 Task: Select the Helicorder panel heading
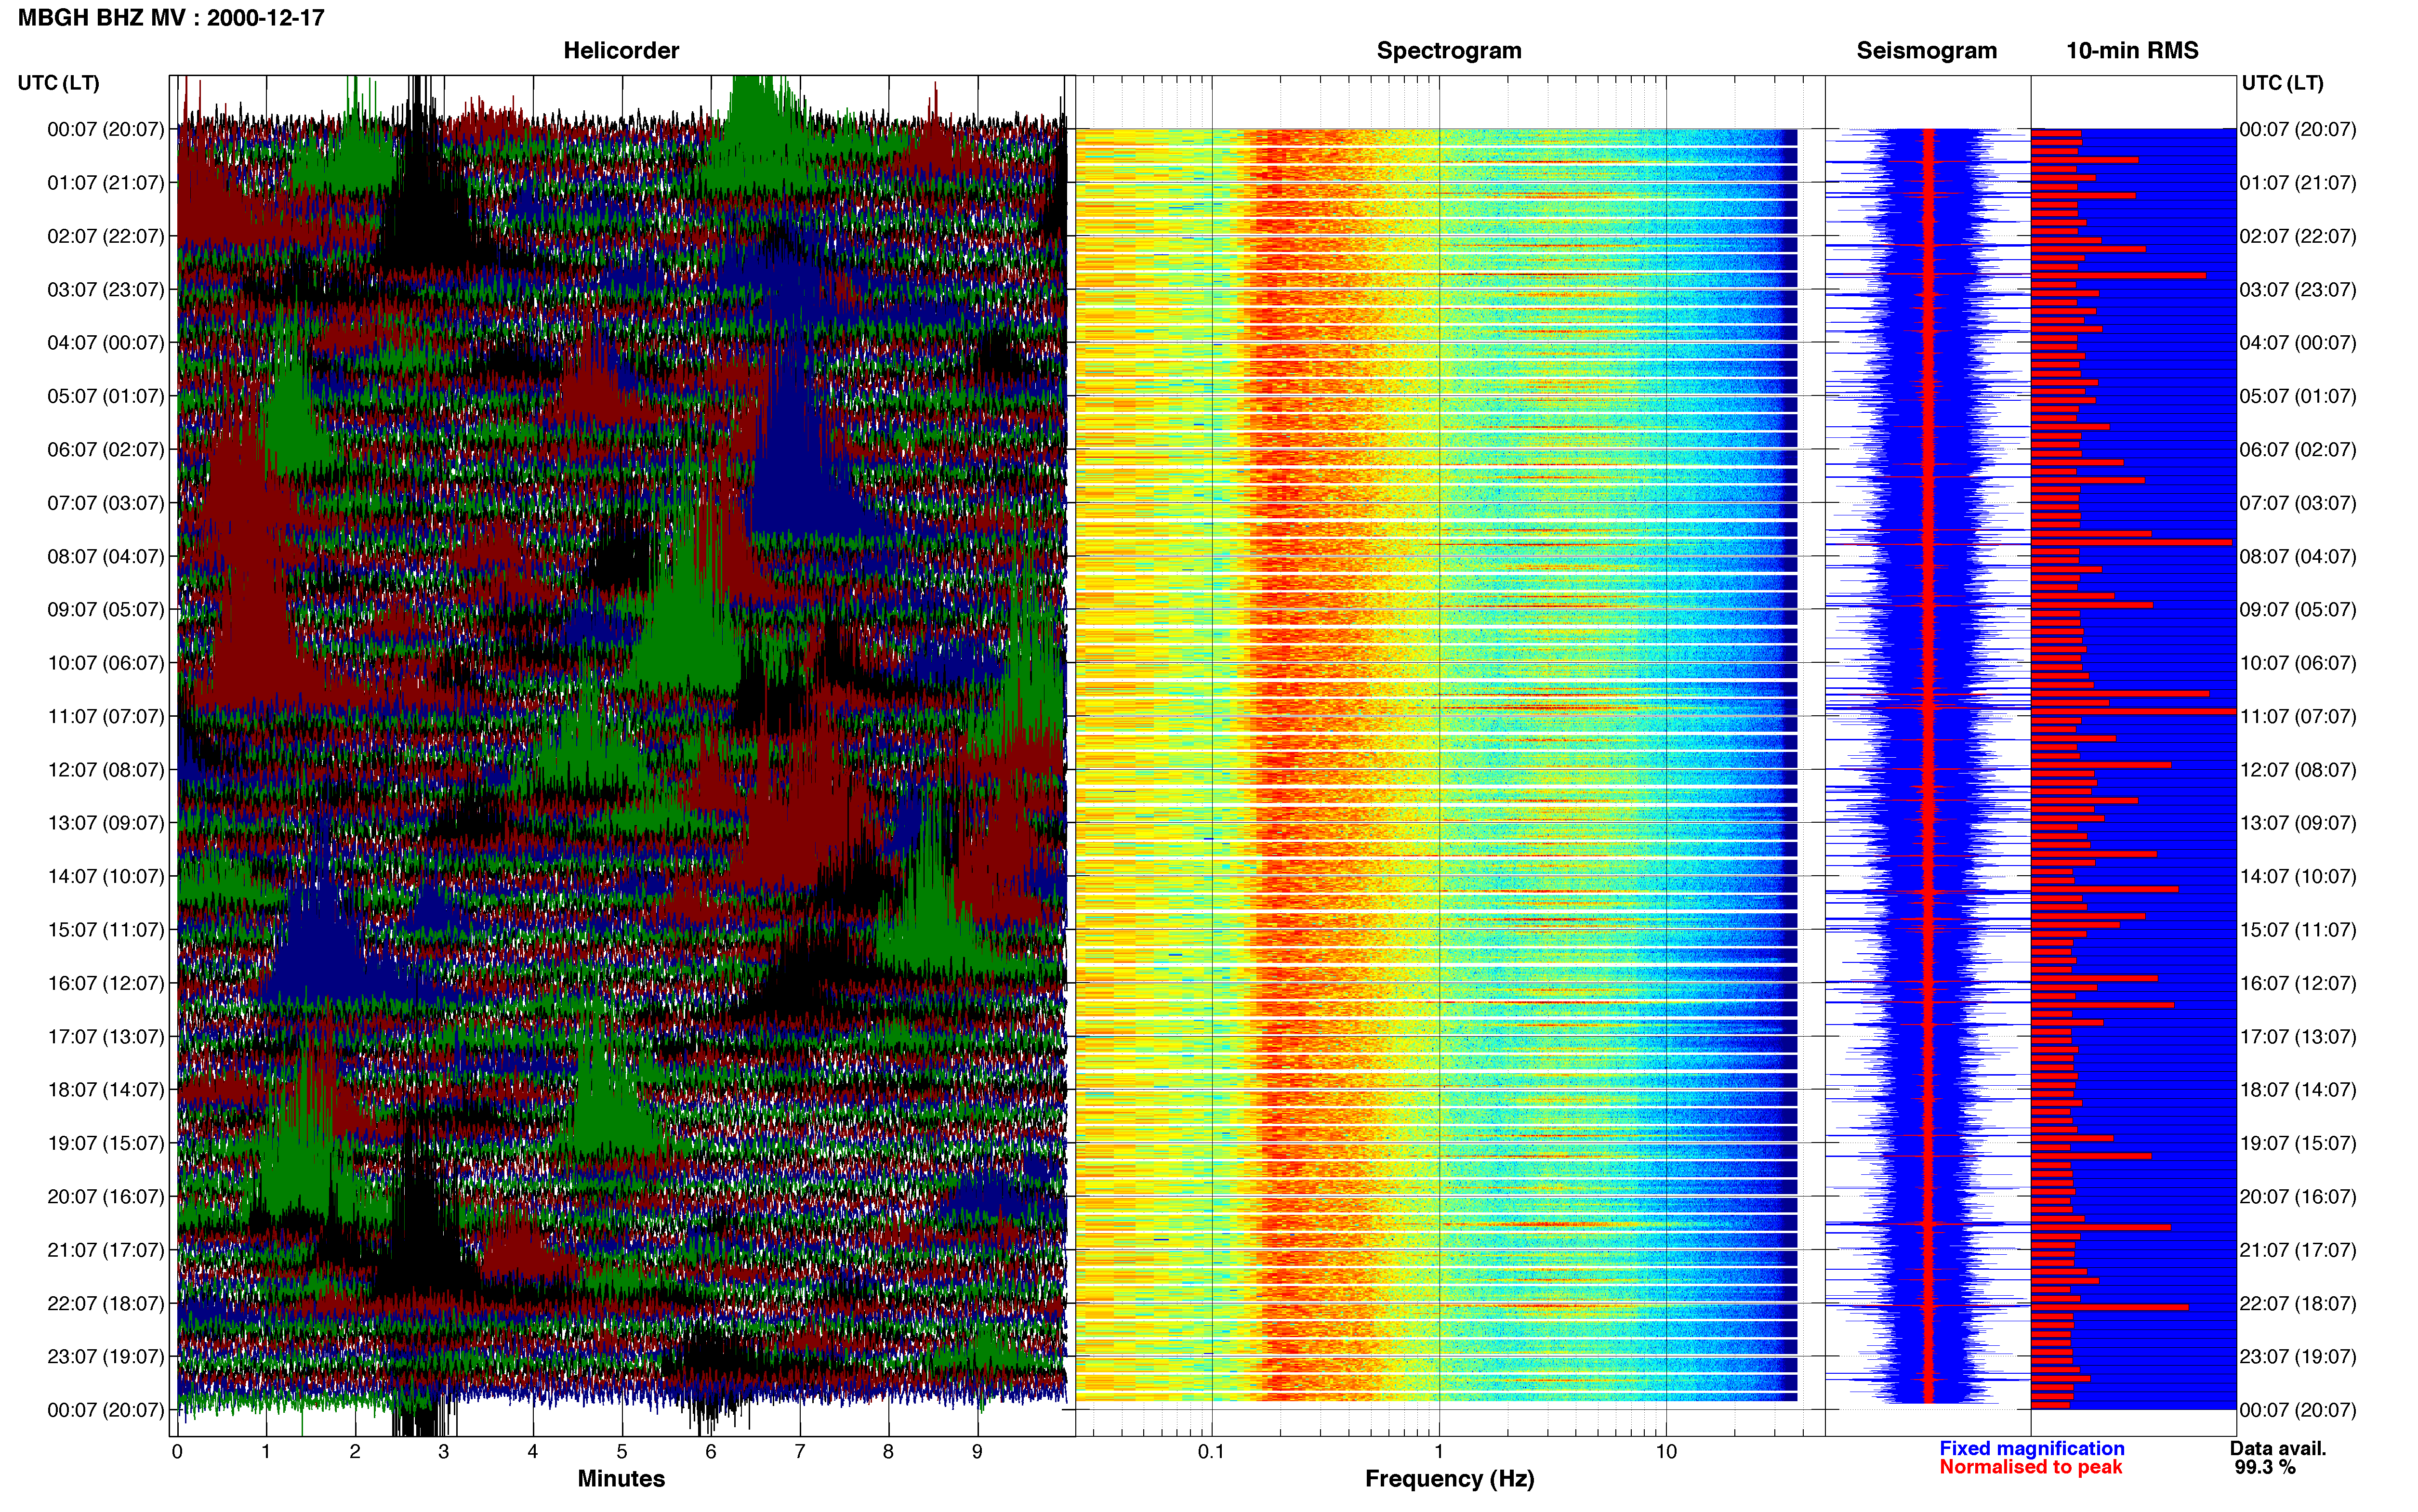coord(621,50)
